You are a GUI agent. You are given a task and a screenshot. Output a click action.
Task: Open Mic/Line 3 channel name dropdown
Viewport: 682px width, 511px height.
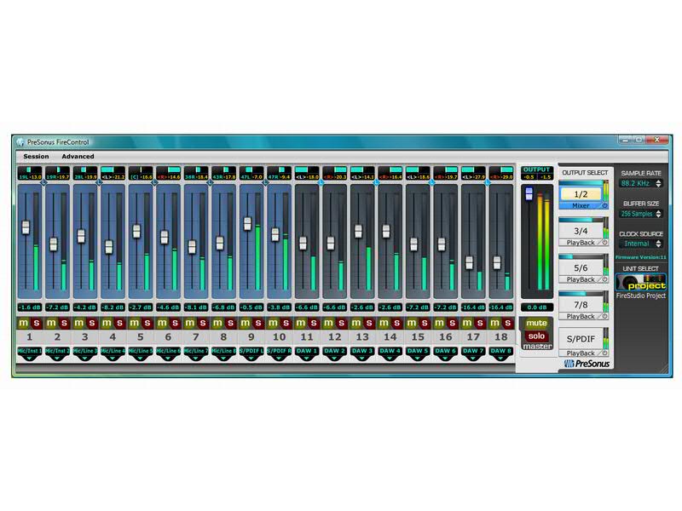click(x=84, y=353)
